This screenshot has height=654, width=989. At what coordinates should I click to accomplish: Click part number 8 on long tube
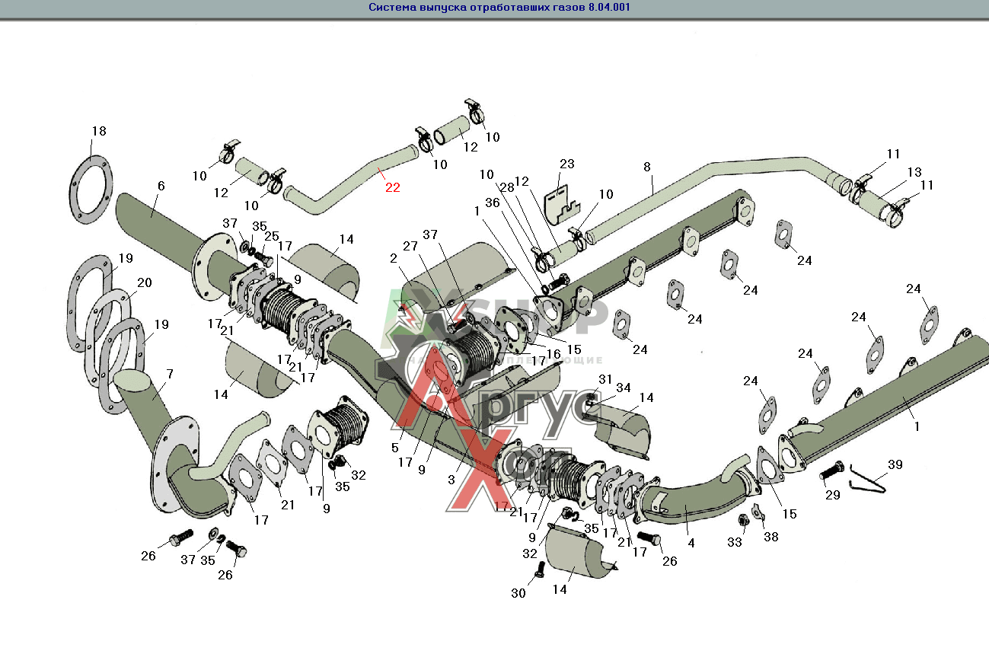(x=647, y=166)
